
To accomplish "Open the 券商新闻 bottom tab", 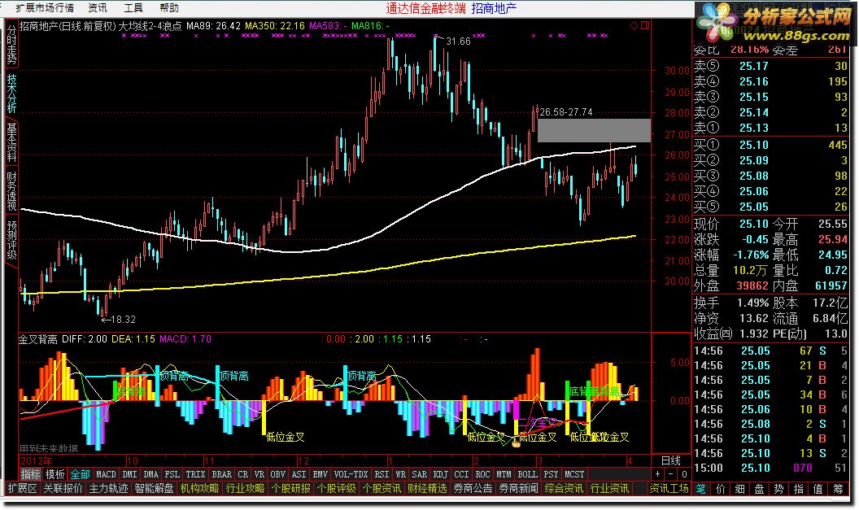I will click(x=518, y=488).
